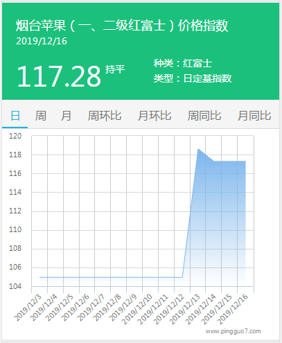Click the y-axis label 112

(15, 211)
